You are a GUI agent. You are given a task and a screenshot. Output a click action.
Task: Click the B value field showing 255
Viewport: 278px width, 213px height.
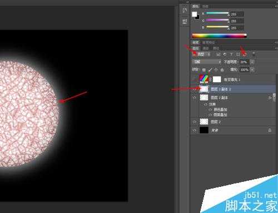pyautogui.click(x=237, y=28)
